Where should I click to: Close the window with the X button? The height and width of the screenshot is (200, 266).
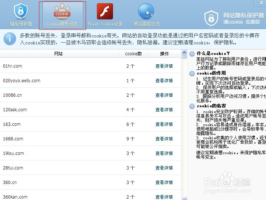(x=261, y=3)
